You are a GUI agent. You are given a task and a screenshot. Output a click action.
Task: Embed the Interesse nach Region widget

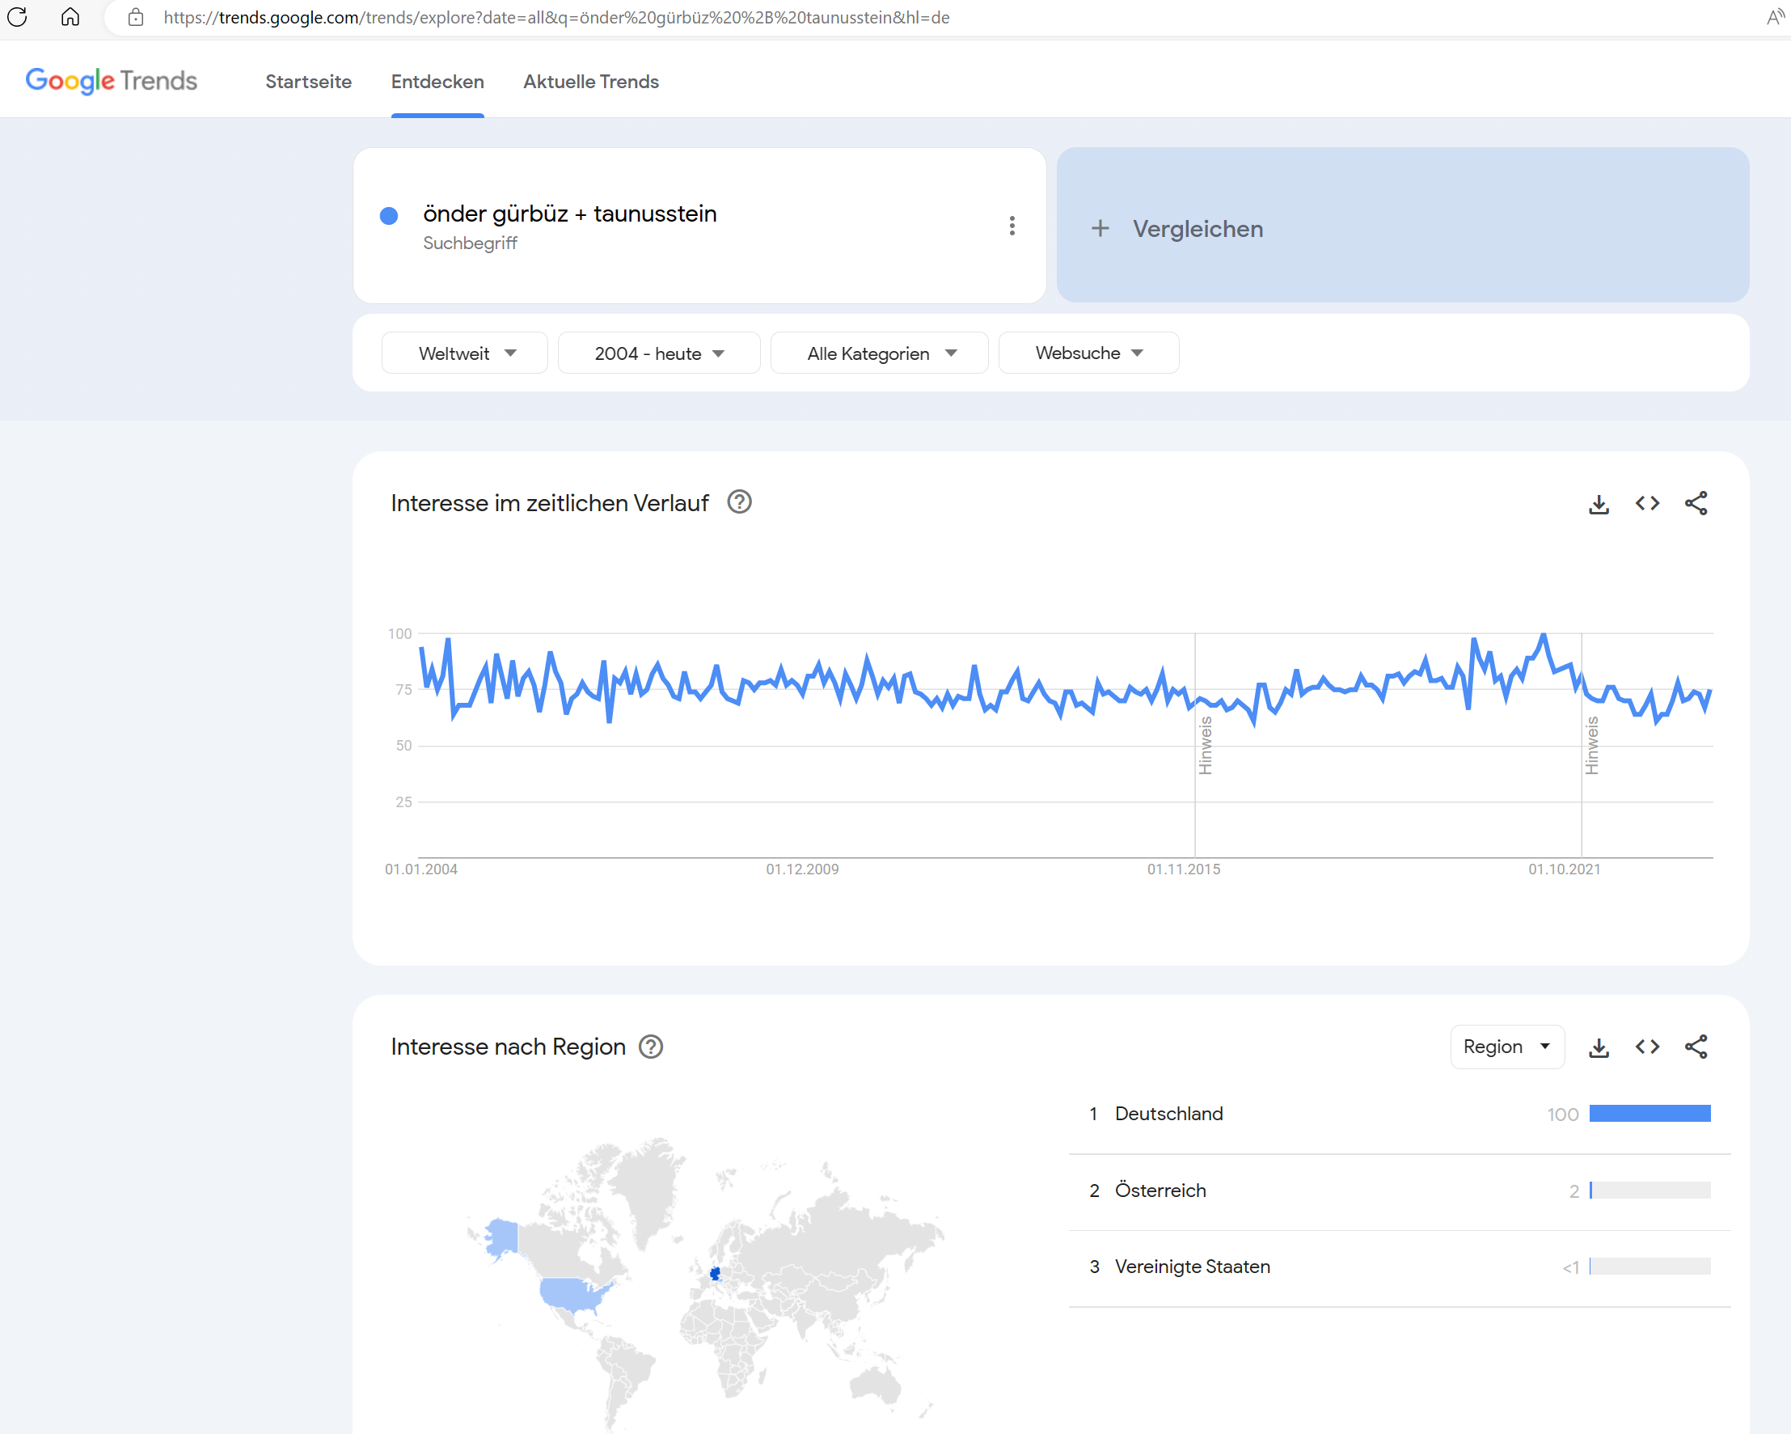1647,1047
